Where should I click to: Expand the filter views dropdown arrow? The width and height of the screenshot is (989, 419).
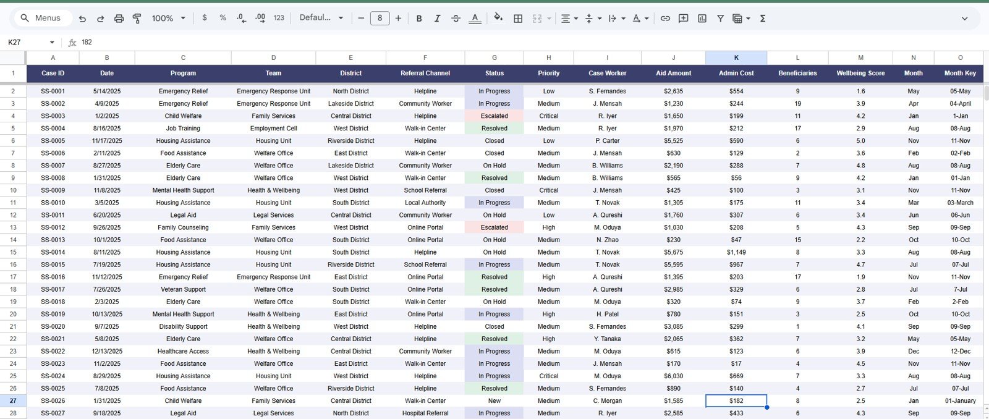749,19
